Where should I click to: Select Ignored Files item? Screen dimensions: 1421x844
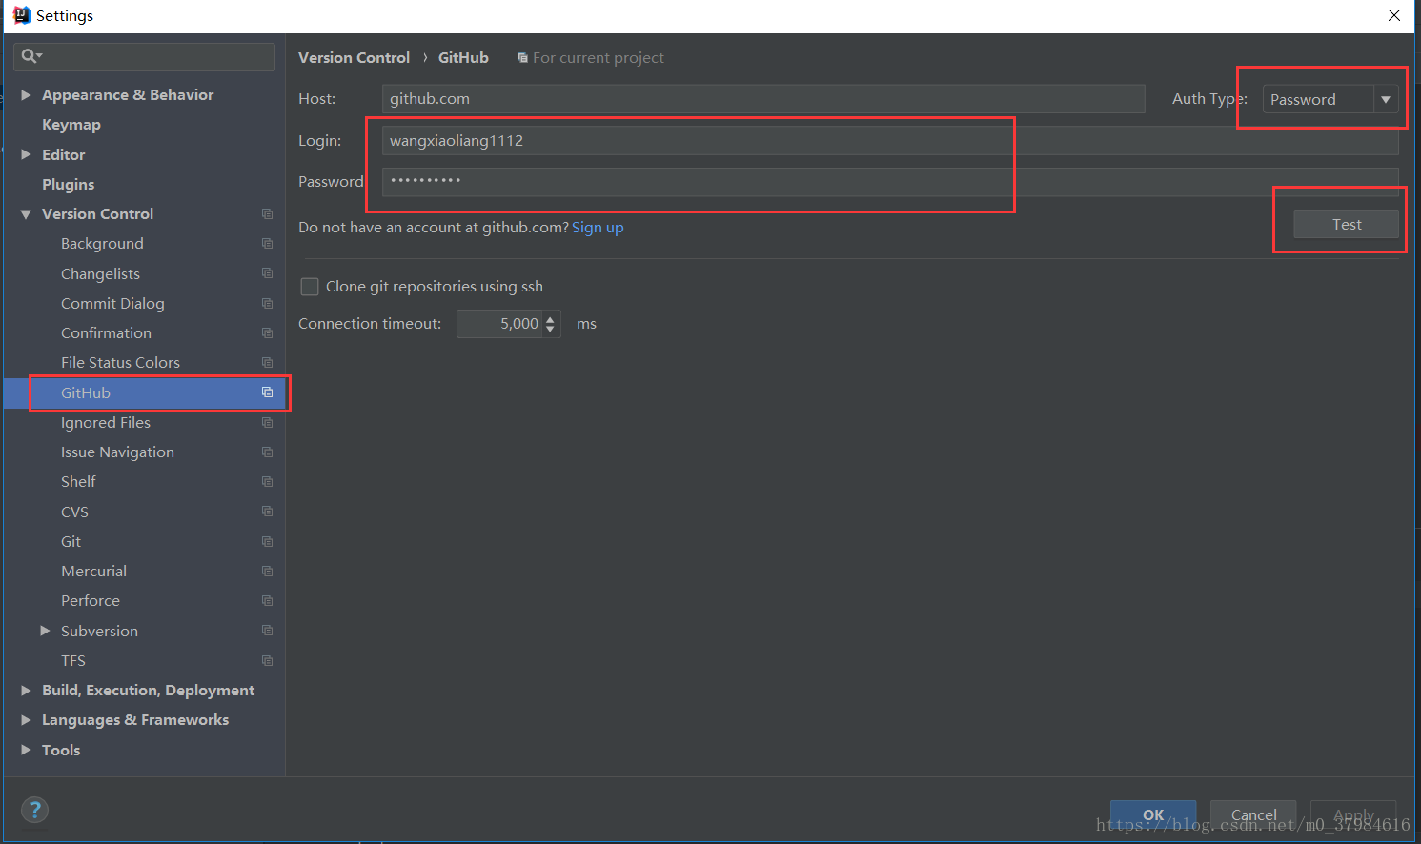pyautogui.click(x=106, y=423)
